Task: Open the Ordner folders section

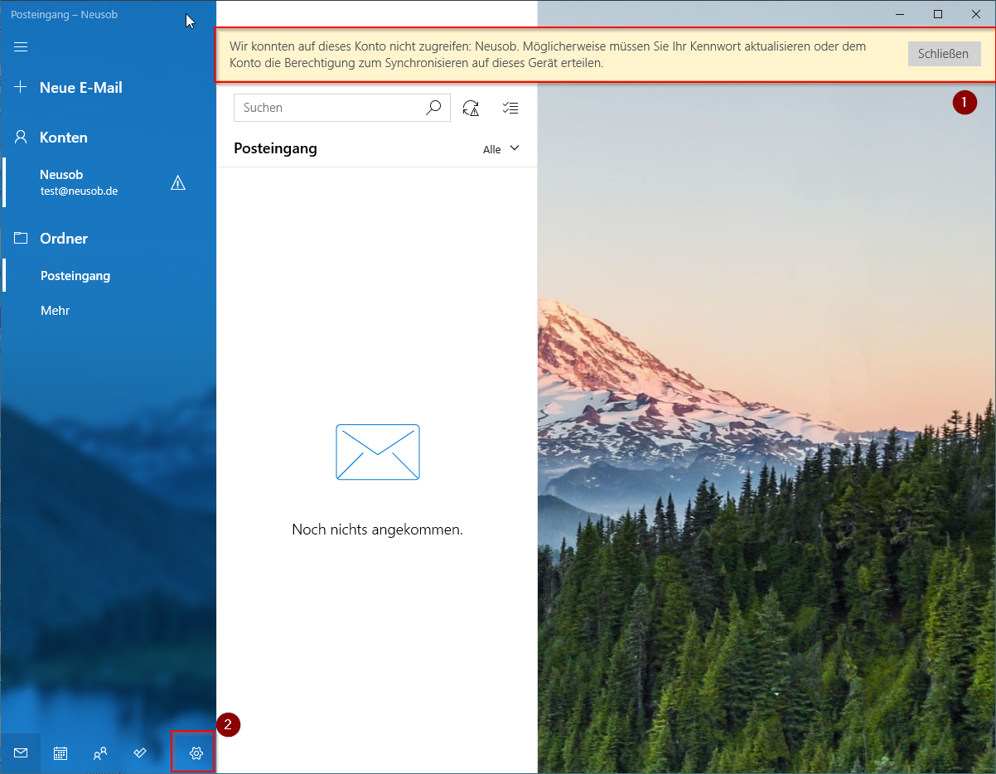Action: (108, 239)
